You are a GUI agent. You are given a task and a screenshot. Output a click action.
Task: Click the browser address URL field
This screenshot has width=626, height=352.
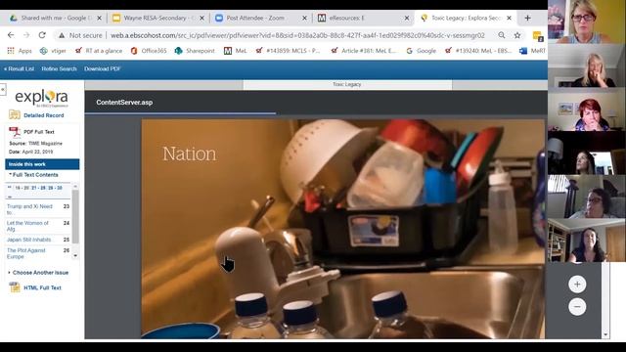[x=297, y=35]
